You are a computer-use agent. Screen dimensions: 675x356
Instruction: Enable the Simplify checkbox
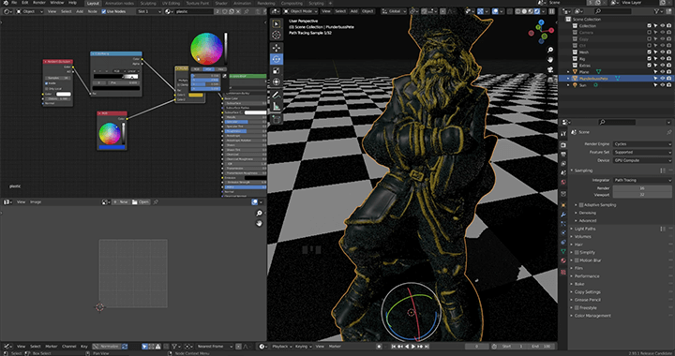coord(577,252)
